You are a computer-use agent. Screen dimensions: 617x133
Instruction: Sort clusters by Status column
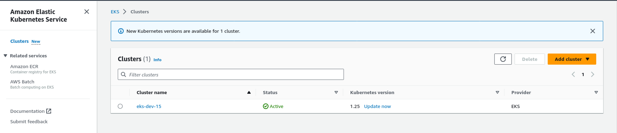336,93
